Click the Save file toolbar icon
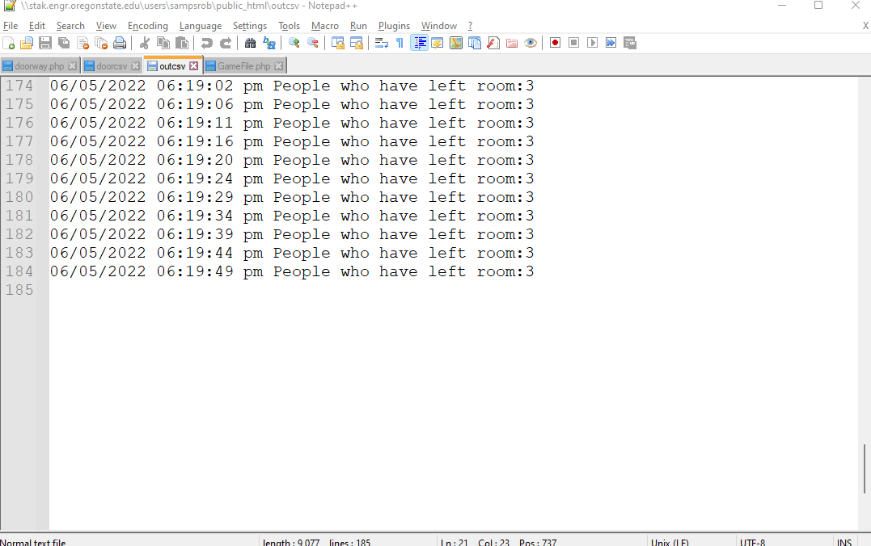The width and height of the screenshot is (871, 546). (45, 43)
